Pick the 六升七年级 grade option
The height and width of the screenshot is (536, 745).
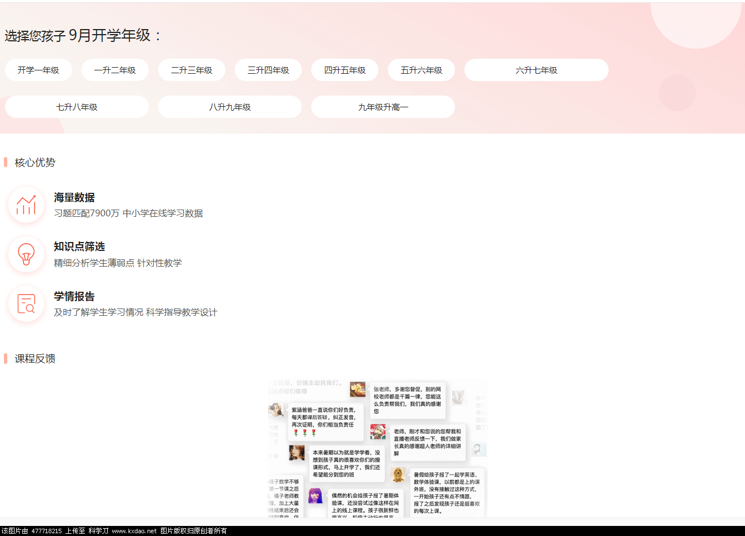pos(536,69)
